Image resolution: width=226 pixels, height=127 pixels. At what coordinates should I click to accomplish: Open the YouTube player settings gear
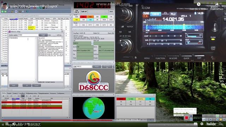coord(202,124)
